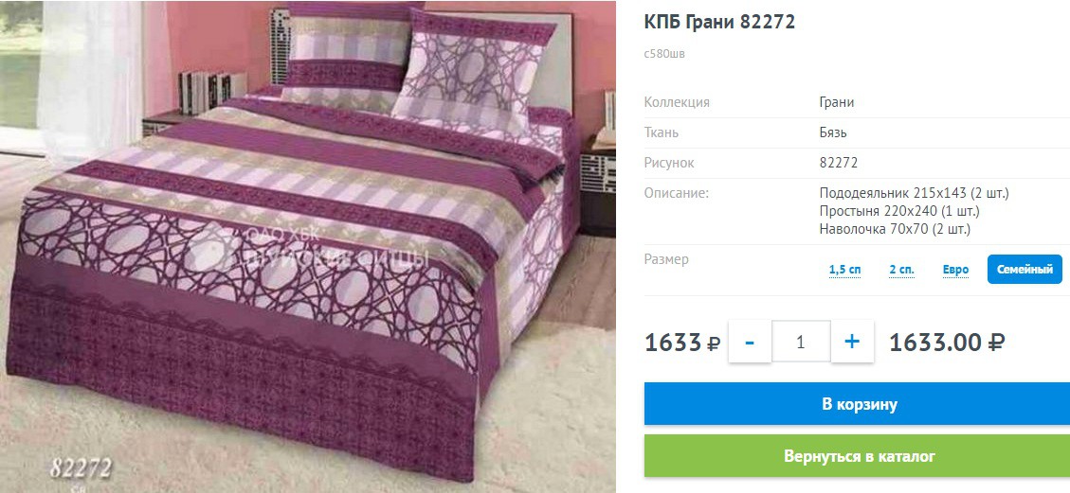Click the Размер label

(x=666, y=259)
